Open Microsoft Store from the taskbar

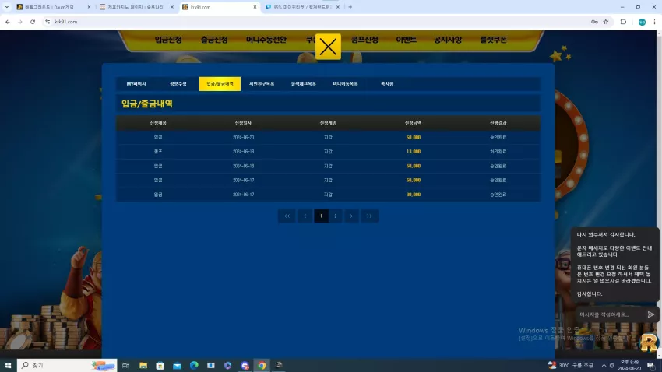coord(160,365)
